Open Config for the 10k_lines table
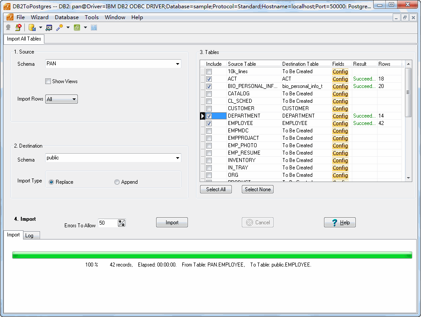This screenshot has width=421, height=317. click(340, 71)
